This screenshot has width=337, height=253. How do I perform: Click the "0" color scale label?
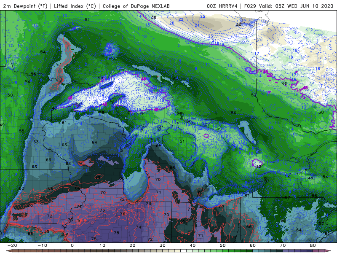[x=72, y=245]
